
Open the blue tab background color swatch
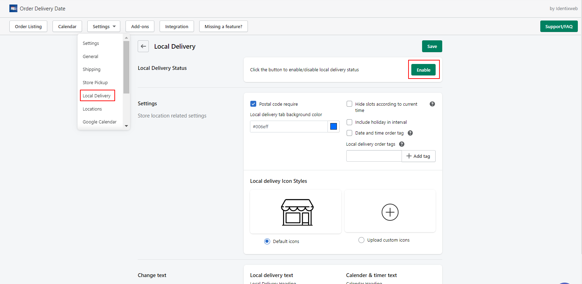coord(333,127)
